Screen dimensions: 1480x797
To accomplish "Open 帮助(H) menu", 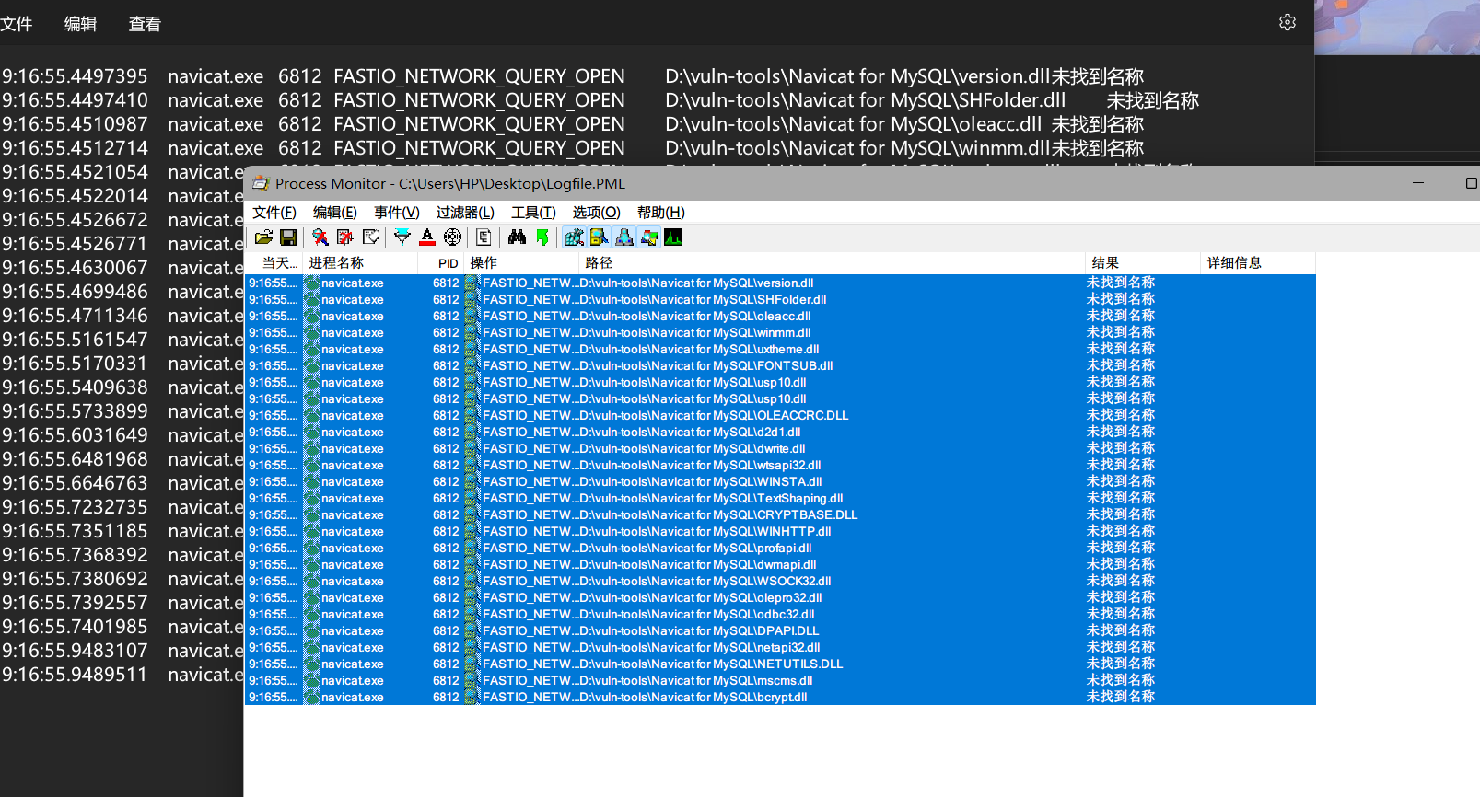I will tap(661, 213).
